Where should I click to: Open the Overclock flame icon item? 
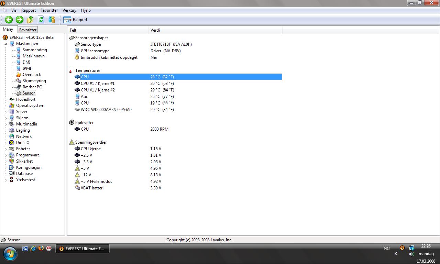click(19, 75)
